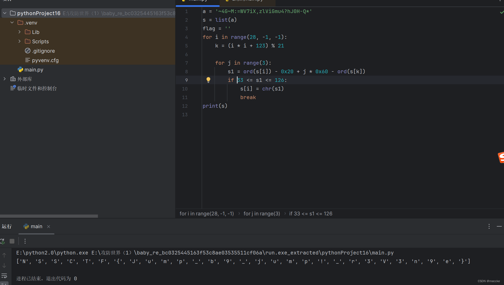Viewport: 504px width, 285px height.
Task: Expand the Lib folder
Action: click(20, 32)
